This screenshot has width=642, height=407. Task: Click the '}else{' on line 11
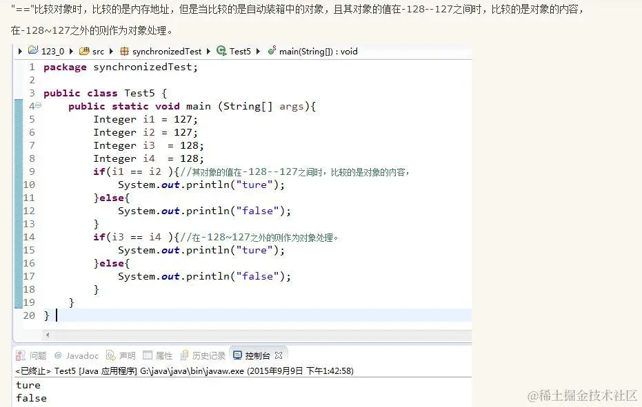point(112,198)
